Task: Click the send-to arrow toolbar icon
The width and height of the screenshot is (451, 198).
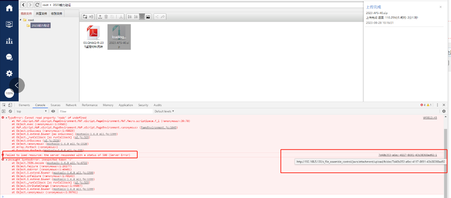Action: 163,17
